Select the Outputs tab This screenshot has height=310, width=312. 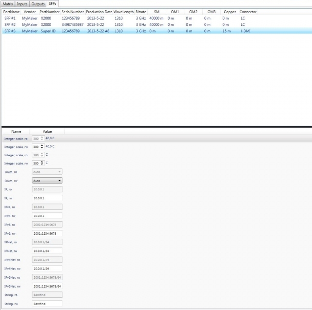[38, 4]
